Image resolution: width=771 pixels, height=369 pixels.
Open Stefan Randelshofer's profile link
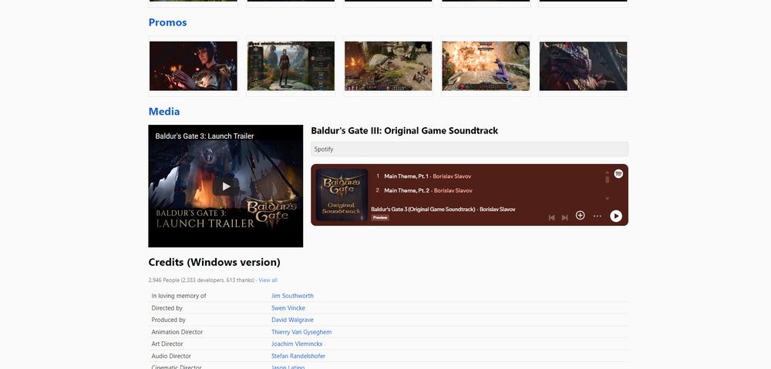click(298, 356)
